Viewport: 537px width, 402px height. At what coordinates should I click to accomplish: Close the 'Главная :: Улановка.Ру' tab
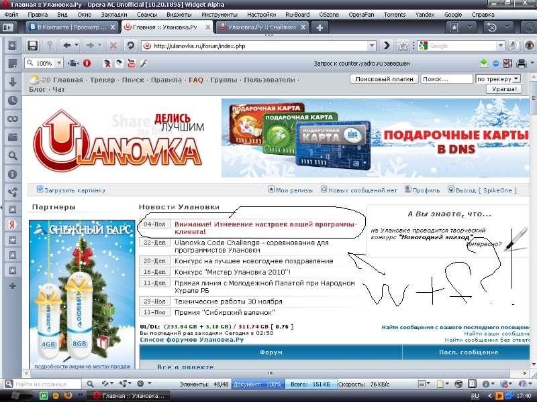pyautogui.click(x=208, y=27)
